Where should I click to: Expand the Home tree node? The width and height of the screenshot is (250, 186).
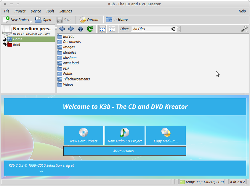4,39
